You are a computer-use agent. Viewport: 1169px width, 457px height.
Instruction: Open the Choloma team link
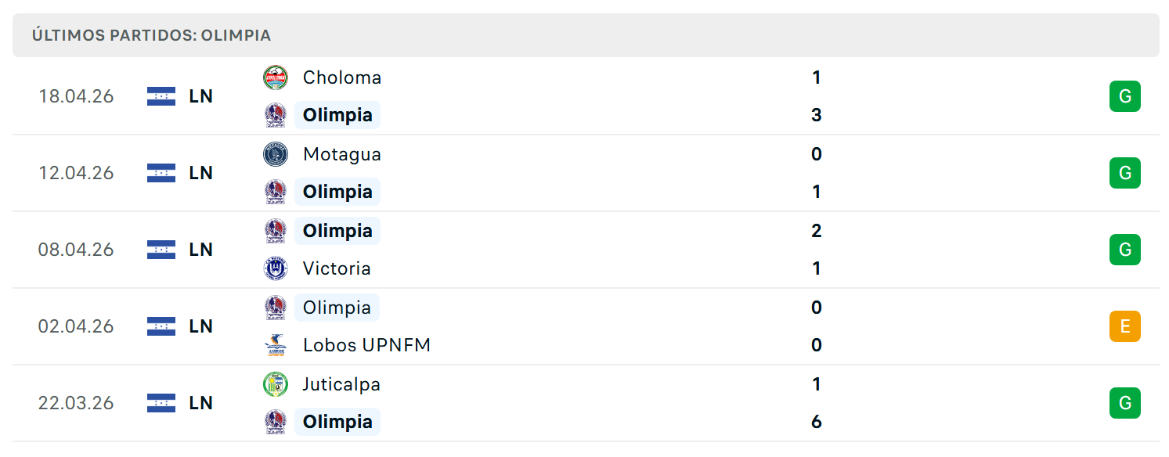click(x=342, y=77)
